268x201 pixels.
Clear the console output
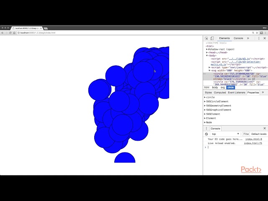(x=206, y=134)
